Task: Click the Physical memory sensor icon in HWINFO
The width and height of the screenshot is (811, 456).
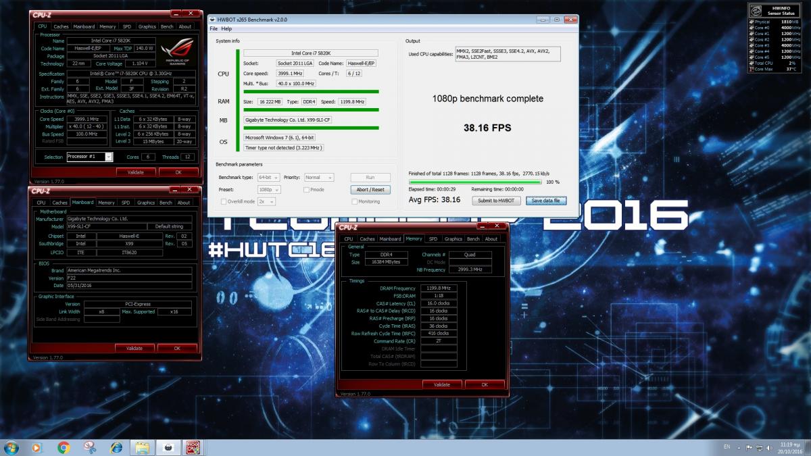Action: pyautogui.click(x=752, y=22)
